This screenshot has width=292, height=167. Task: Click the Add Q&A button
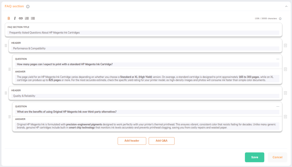(161, 141)
